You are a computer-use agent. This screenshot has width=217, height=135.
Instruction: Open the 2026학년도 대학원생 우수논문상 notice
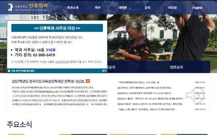144,93
